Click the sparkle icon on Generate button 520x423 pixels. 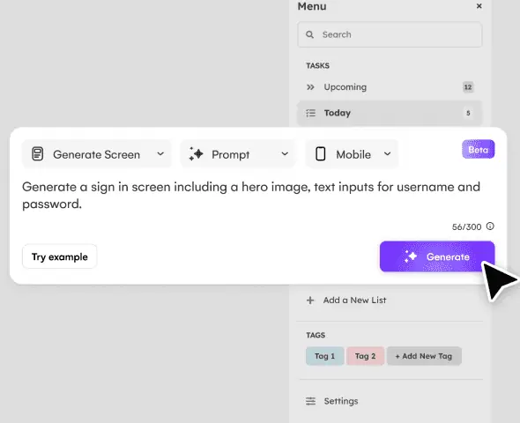click(410, 256)
